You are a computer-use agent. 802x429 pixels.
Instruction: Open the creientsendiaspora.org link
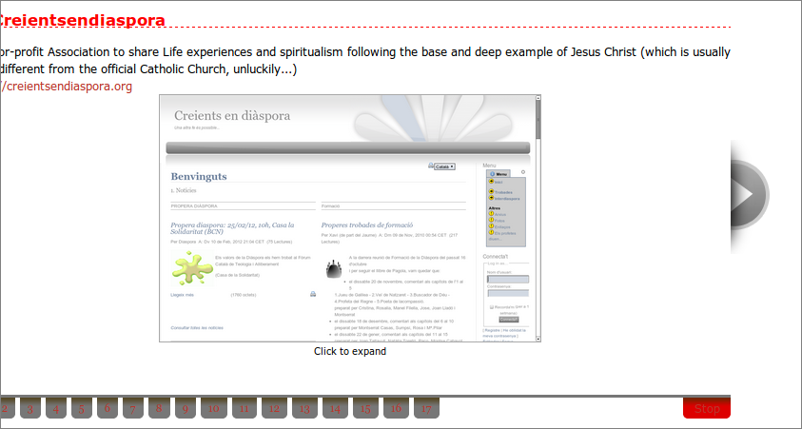(x=66, y=87)
